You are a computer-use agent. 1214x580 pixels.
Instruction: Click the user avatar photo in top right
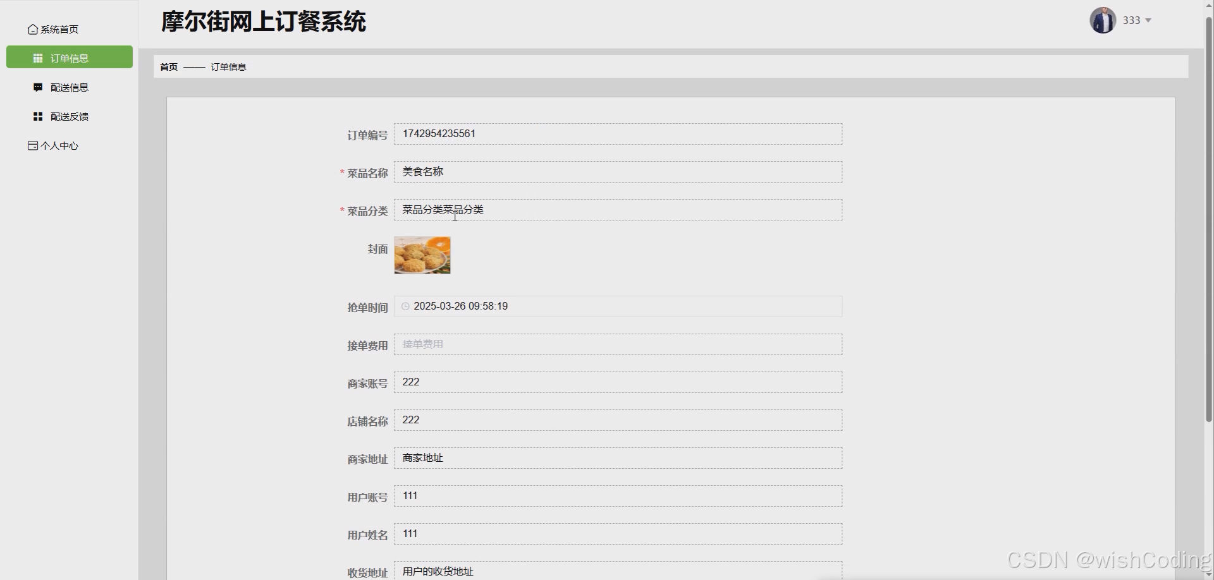(x=1102, y=20)
